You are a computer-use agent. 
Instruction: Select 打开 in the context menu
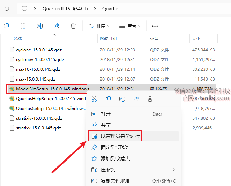(134, 114)
